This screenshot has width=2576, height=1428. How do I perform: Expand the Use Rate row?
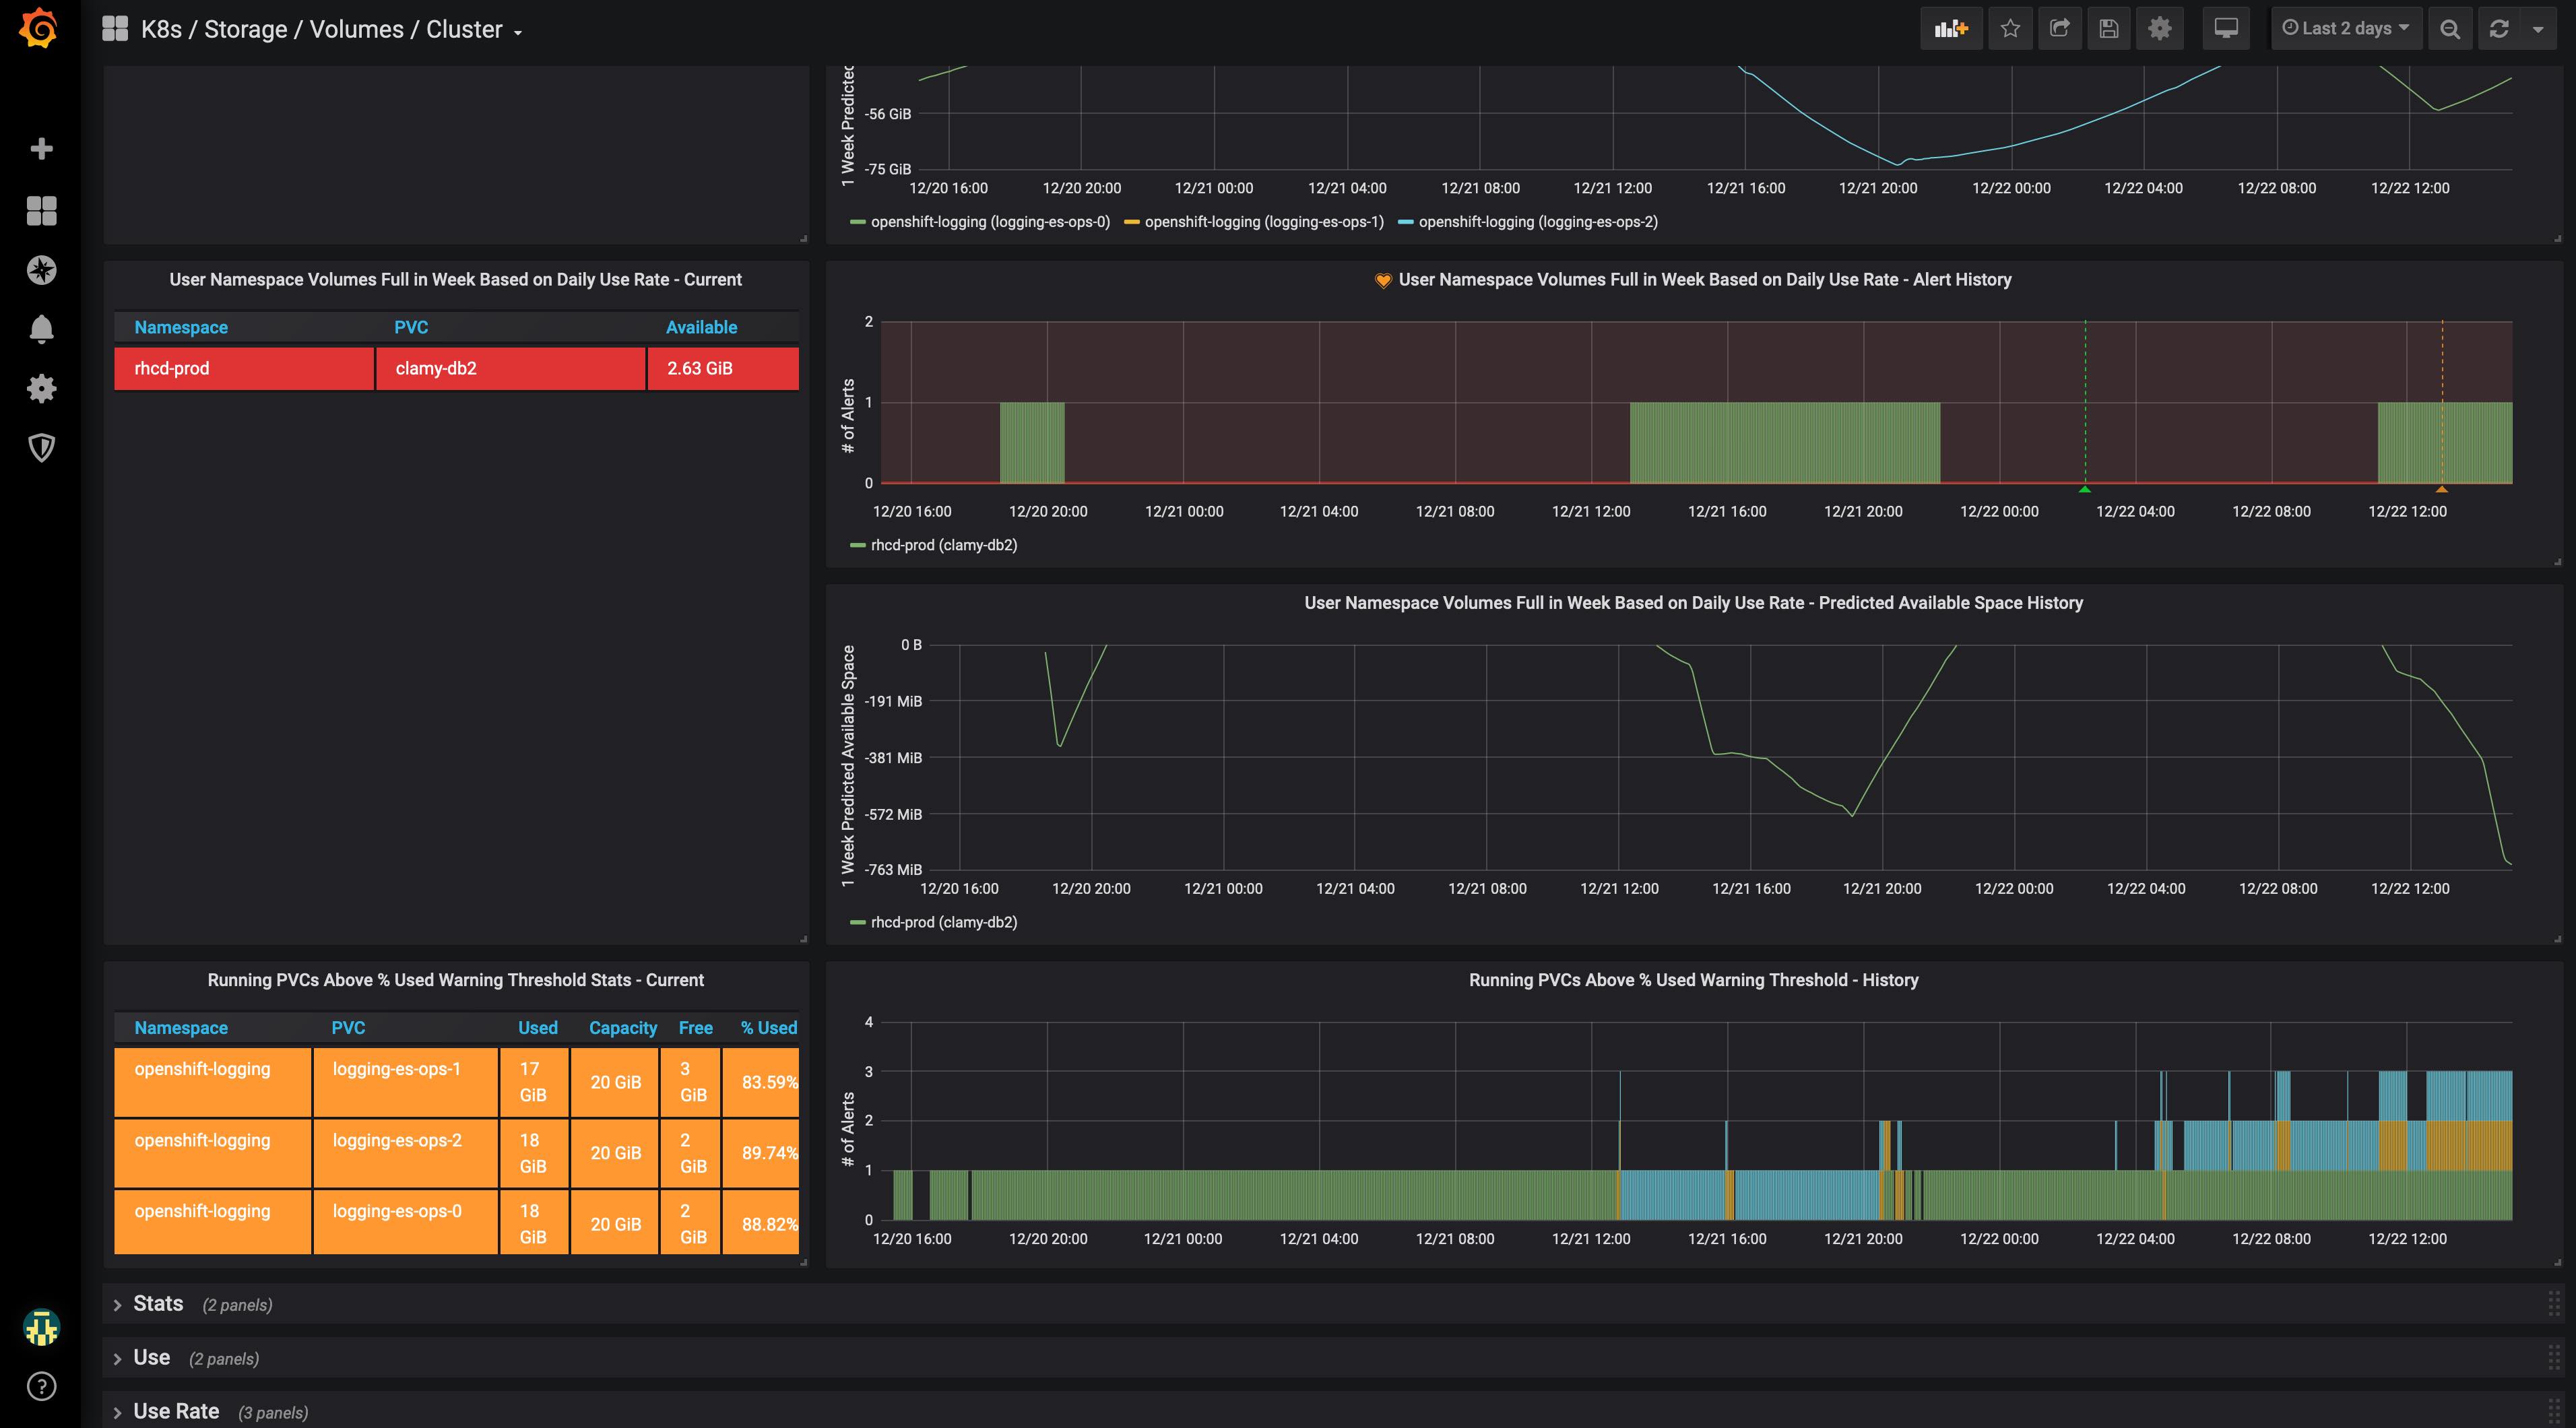[176, 1411]
